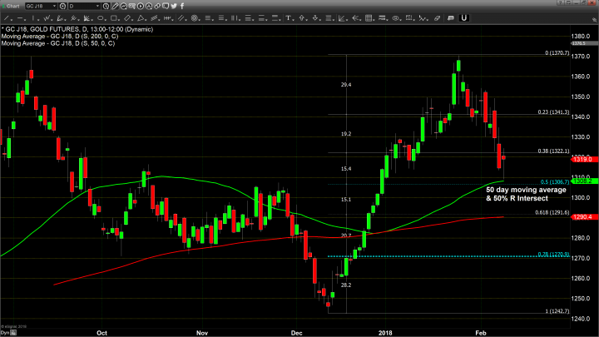Click the Oct label on time axis
599x337 pixels.
pyautogui.click(x=102, y=333)
